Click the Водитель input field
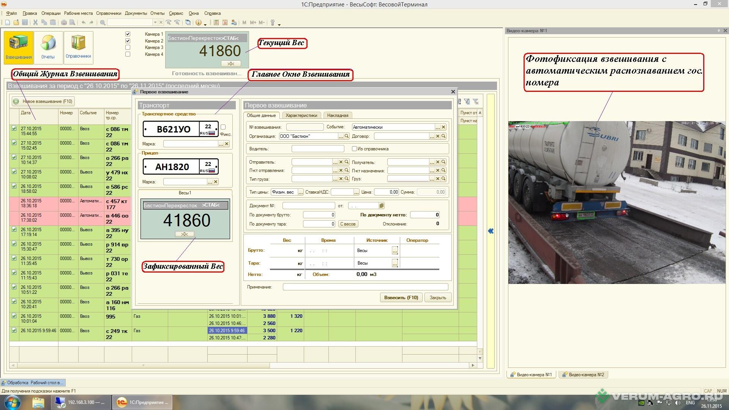Image resolution: width=729 pixels, height=410 pixels. [x=317, y=149]
